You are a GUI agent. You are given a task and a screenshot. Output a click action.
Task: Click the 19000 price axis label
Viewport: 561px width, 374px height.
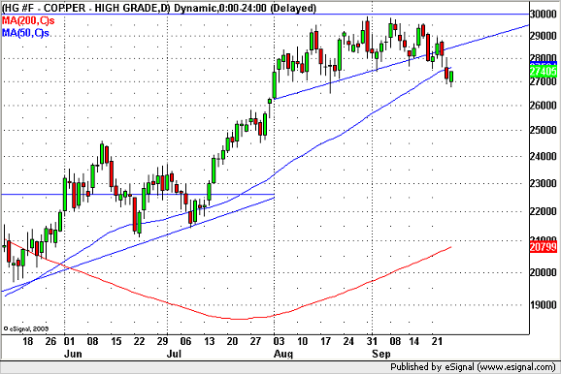point(544,305)
